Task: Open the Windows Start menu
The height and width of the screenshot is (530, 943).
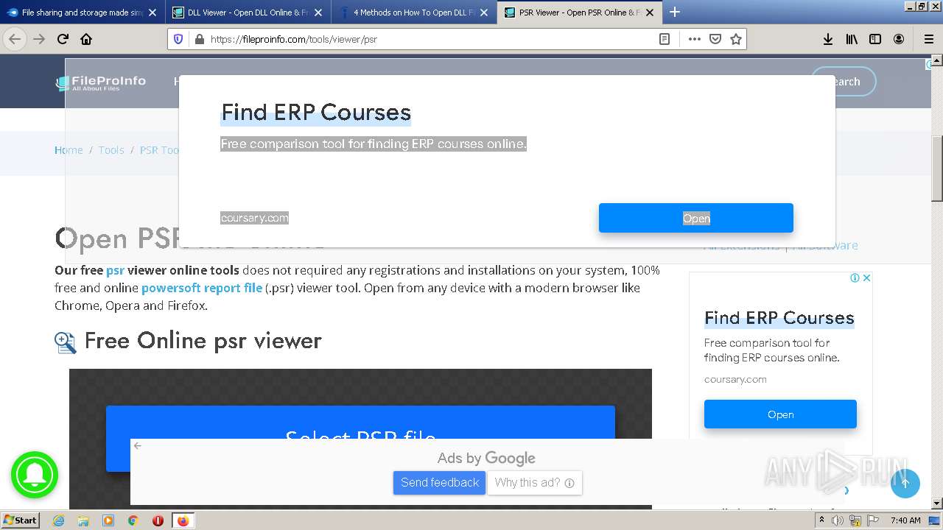Action: coord(20,520)
